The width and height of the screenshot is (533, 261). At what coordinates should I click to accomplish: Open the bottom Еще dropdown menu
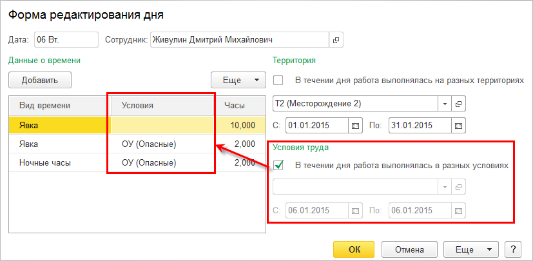click(x=471, y=249)
